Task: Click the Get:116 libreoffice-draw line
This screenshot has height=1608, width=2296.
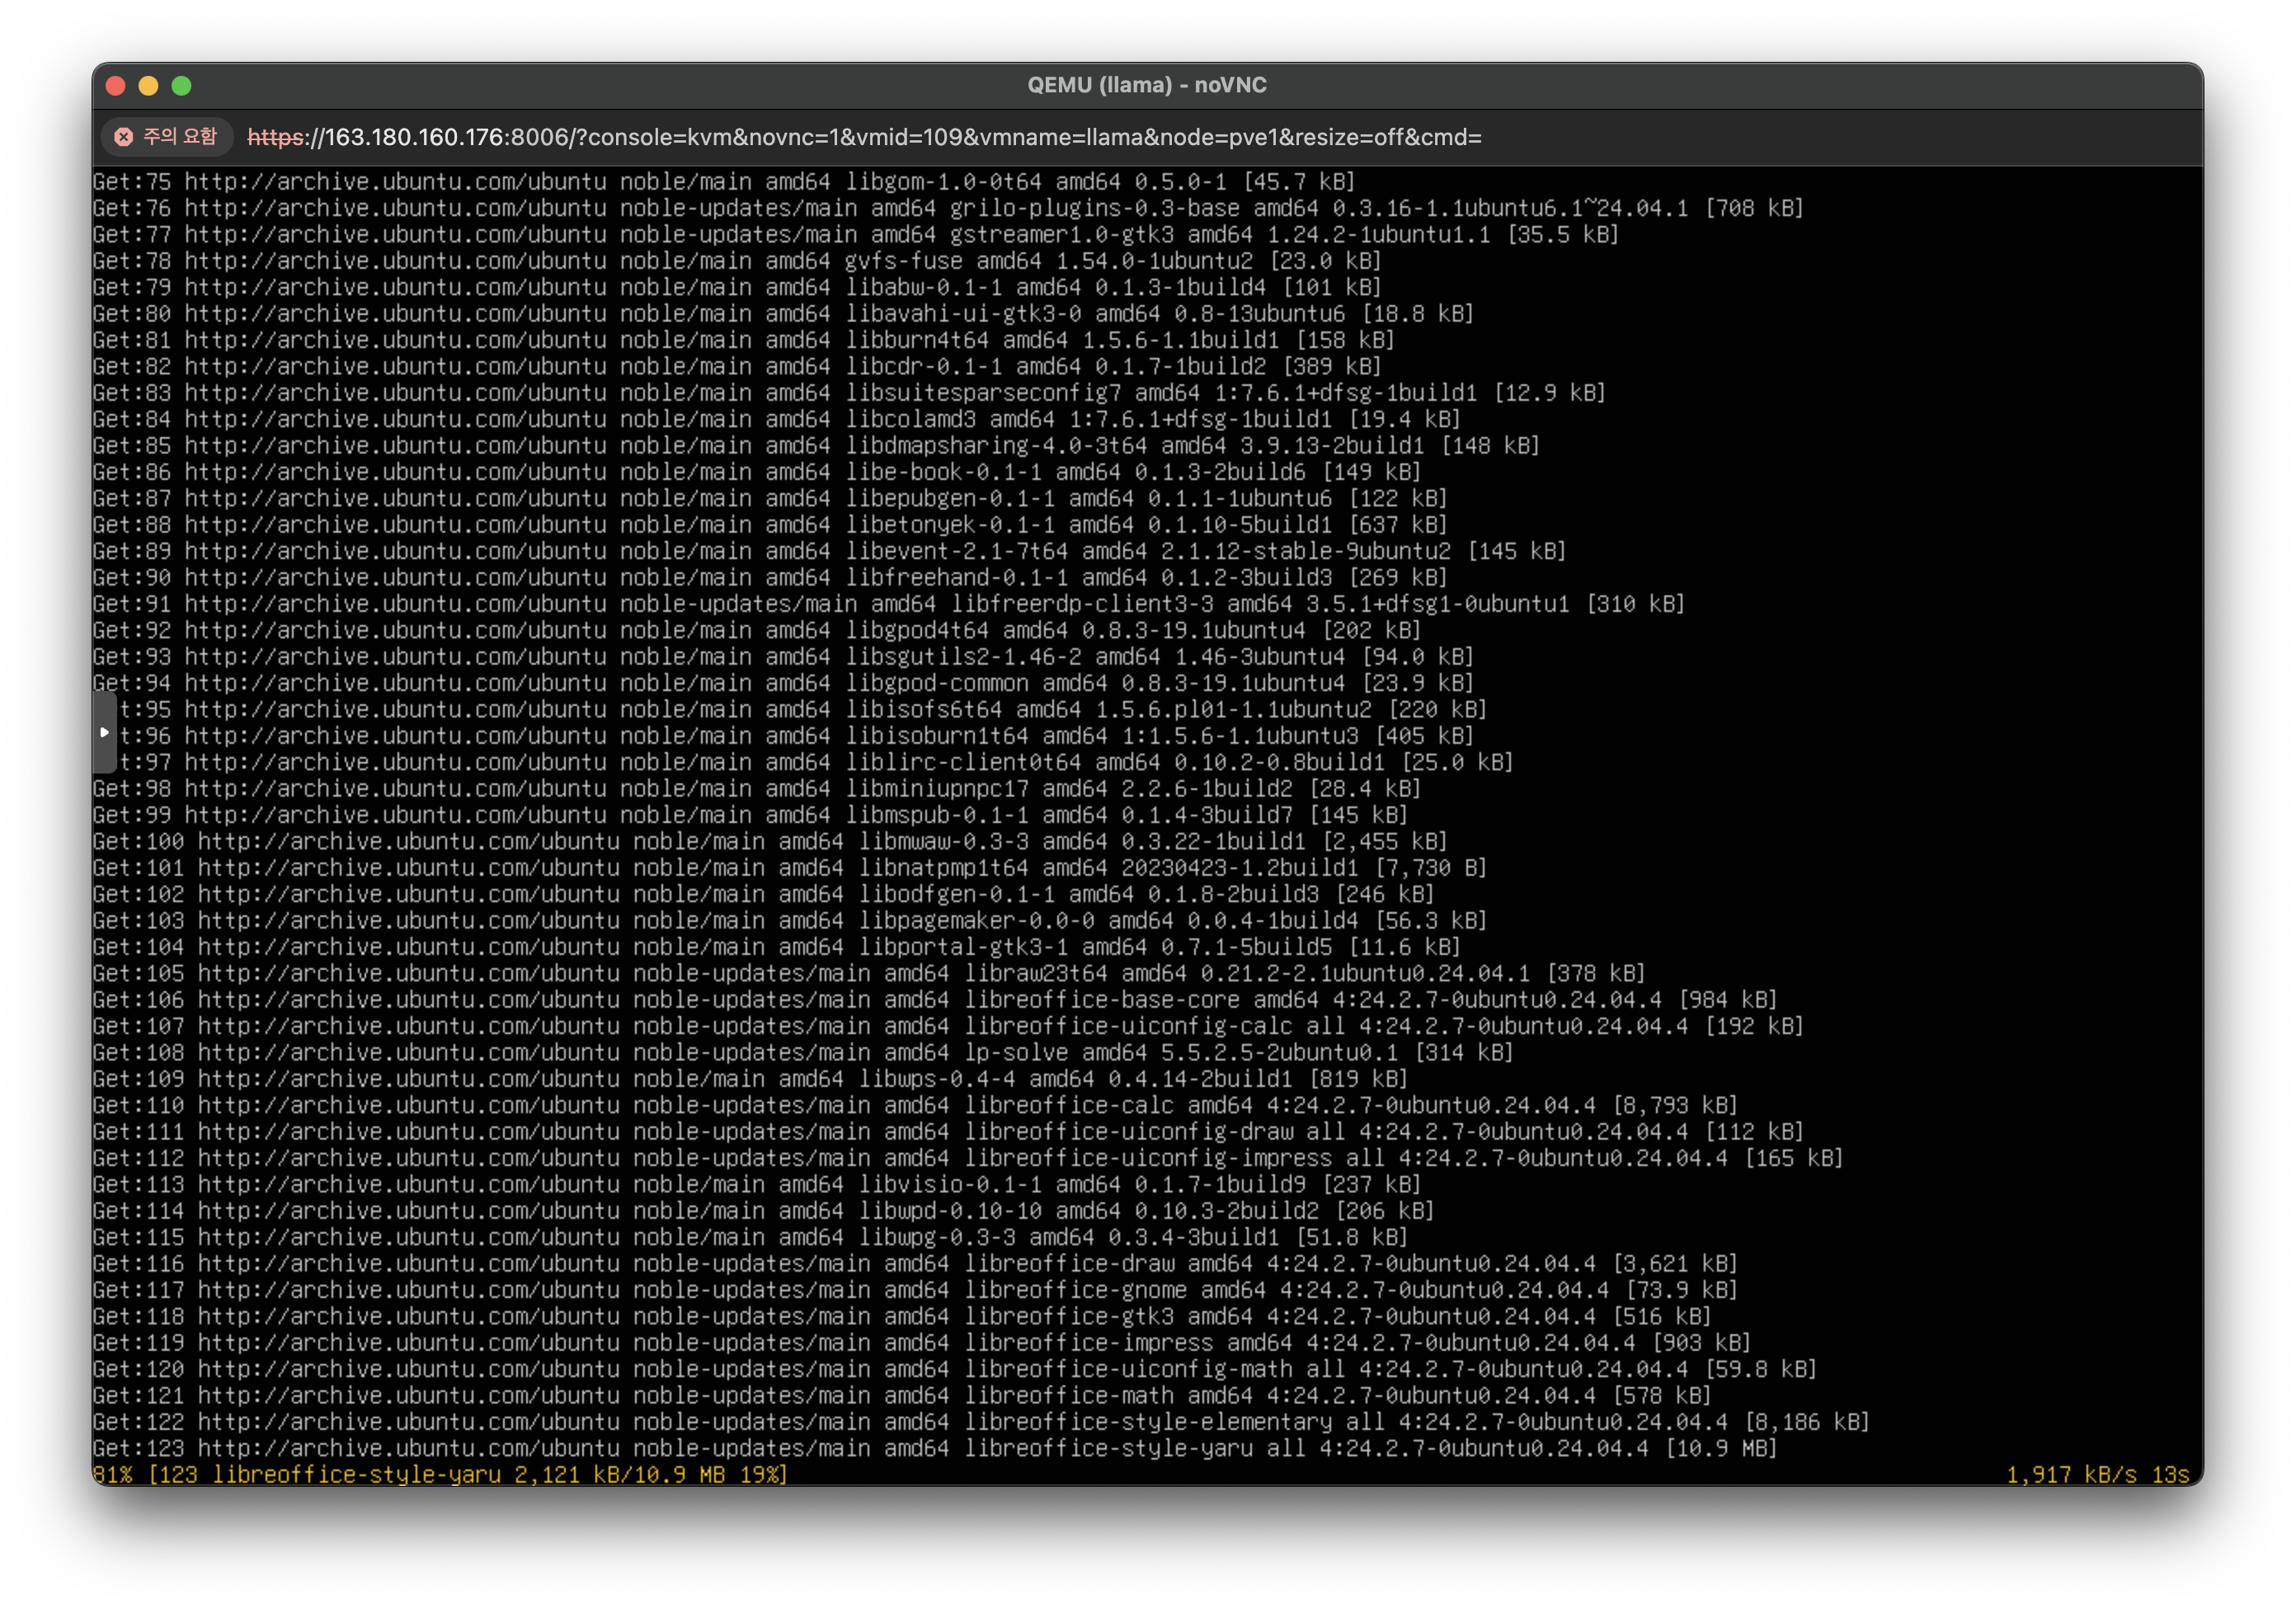Action: (x=914, y=1264)
